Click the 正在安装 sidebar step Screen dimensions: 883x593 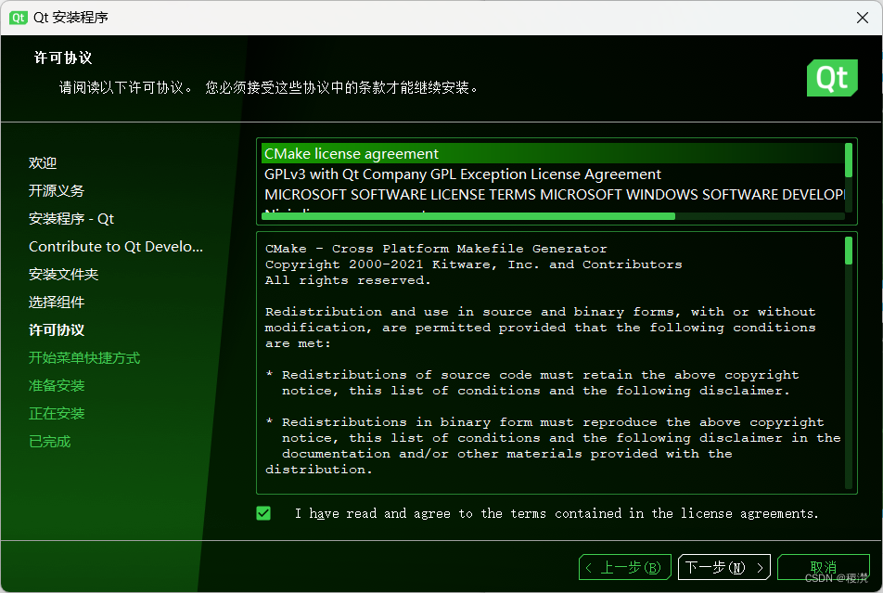pyautogui.click(x=57, y=414)
